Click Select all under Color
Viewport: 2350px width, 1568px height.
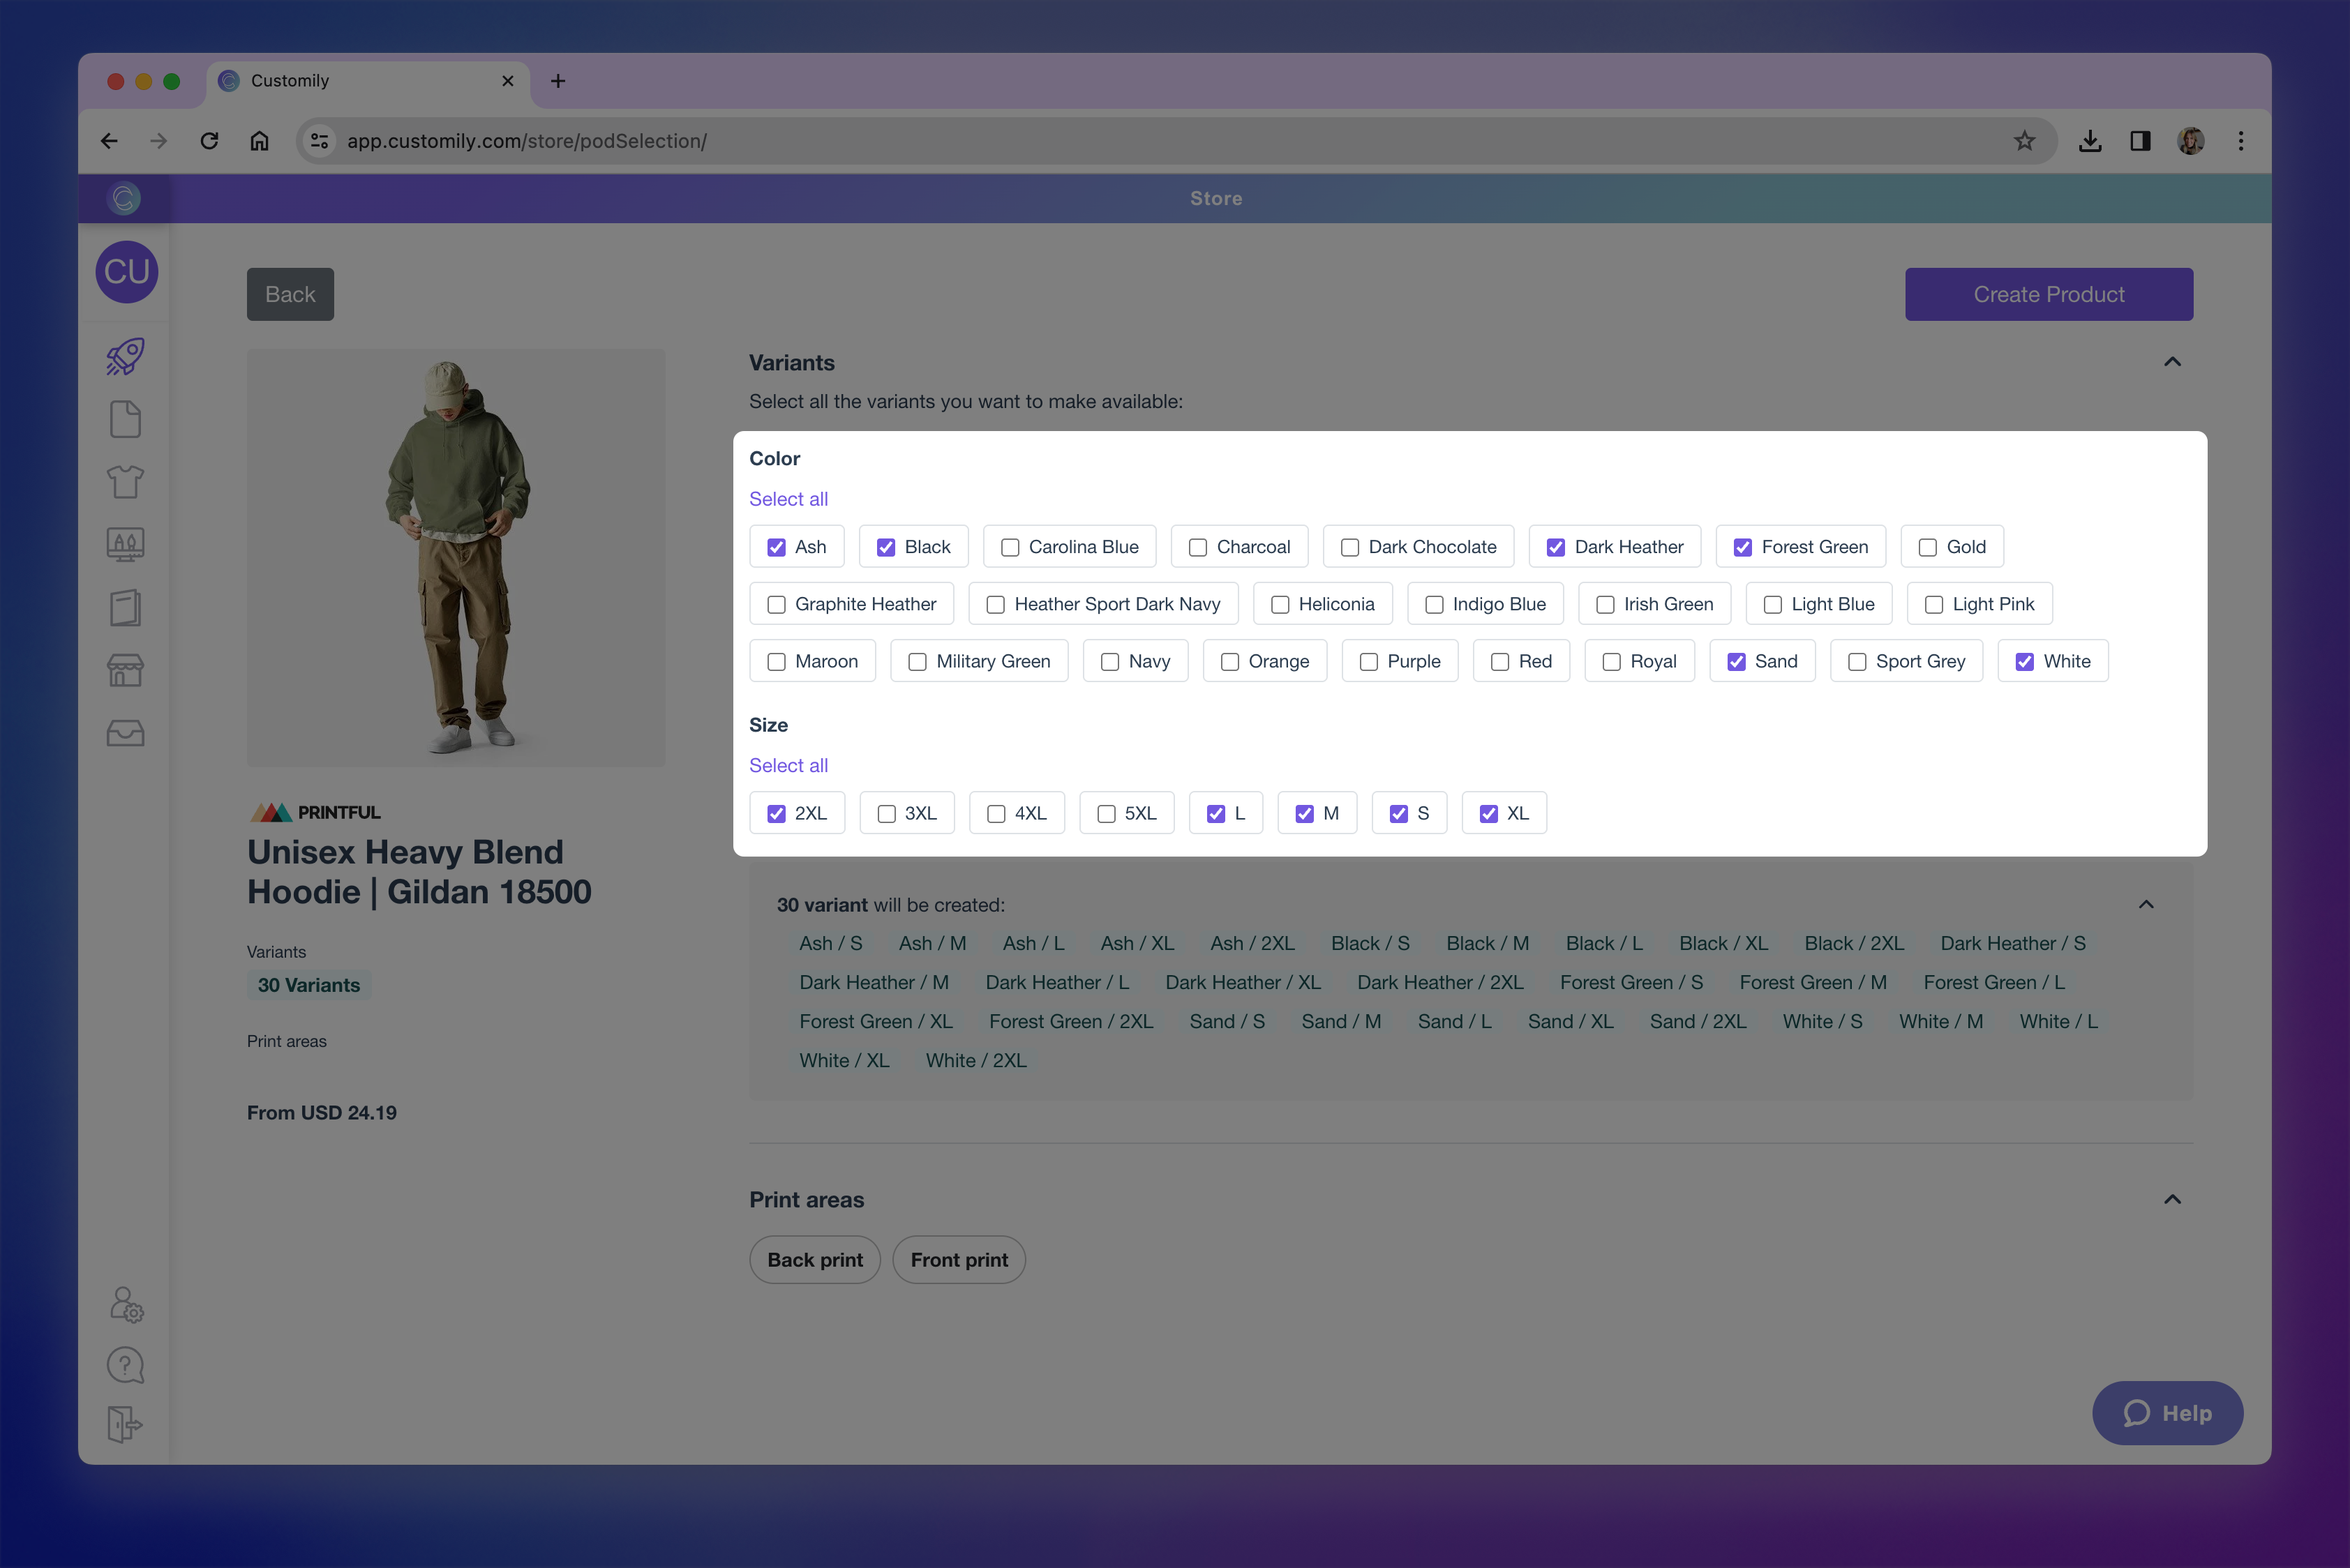click(788, 499)
